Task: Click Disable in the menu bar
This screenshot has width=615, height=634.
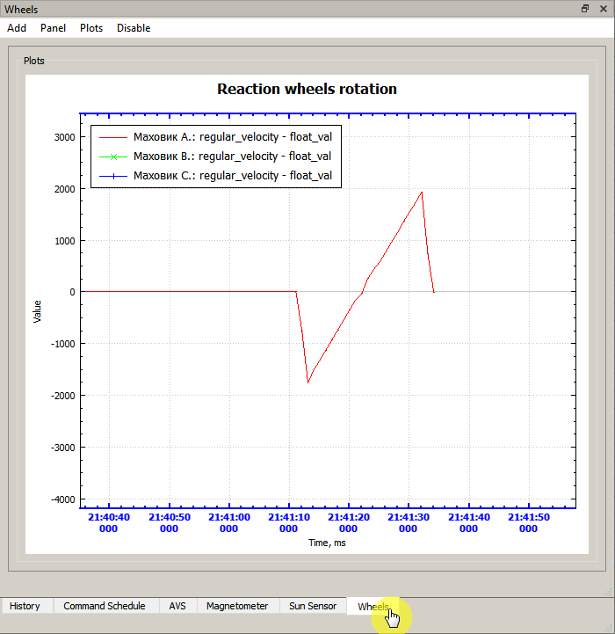Action: tap(134, 28)
